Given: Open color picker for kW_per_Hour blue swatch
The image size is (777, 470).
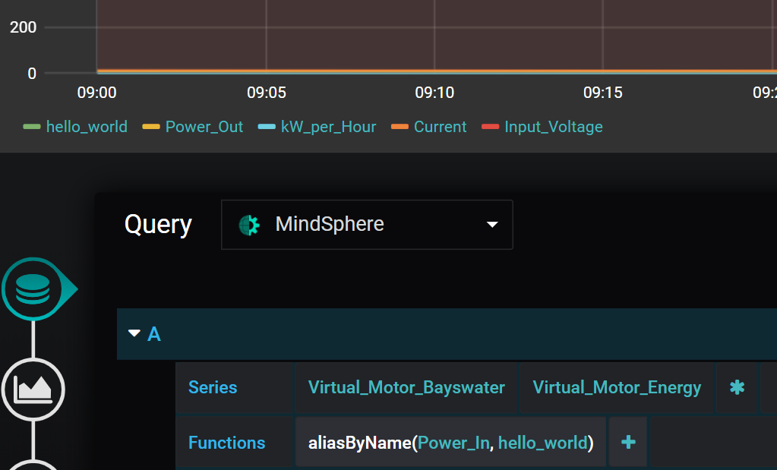Looking at the screenshot, I should click(267, 127).
